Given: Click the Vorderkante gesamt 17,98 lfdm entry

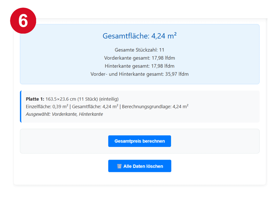Looking at the screenshot, I should [139, 58].
